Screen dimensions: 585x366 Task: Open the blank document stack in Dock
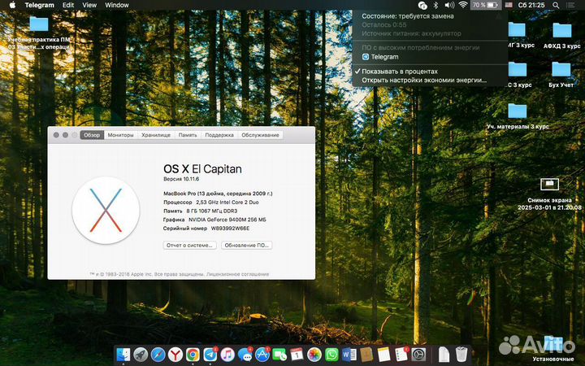(444, 355)
